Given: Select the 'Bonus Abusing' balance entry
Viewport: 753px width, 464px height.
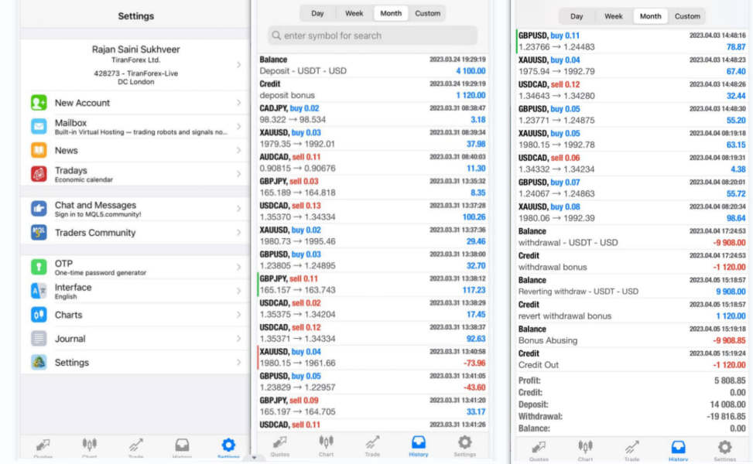Looking at the screenshot, I should (632, 335).
